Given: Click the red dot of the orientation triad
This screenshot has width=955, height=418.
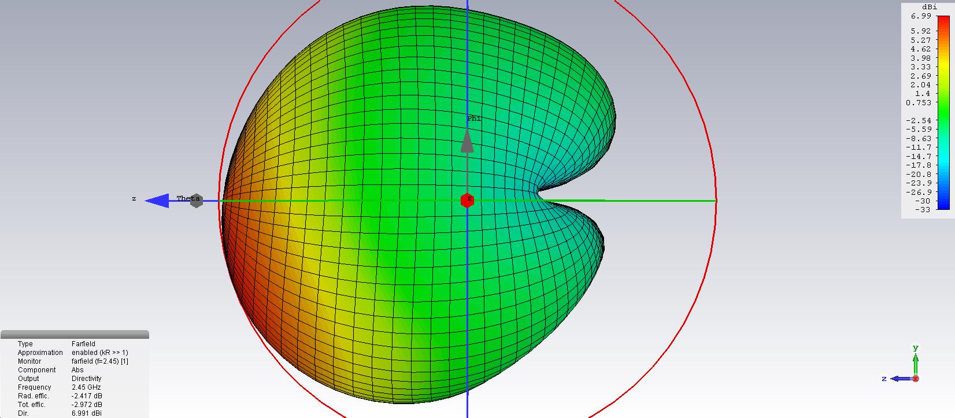Looking at the screenshot, I should (x=915, y=379).
